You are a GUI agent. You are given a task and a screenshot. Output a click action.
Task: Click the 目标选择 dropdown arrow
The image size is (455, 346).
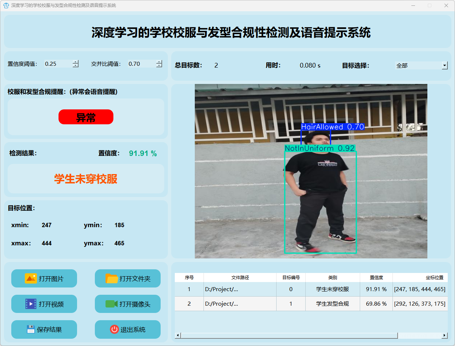(445, 65)
